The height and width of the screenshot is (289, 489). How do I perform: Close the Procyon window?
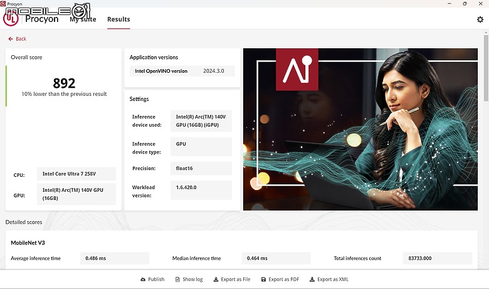click(481, 4)
